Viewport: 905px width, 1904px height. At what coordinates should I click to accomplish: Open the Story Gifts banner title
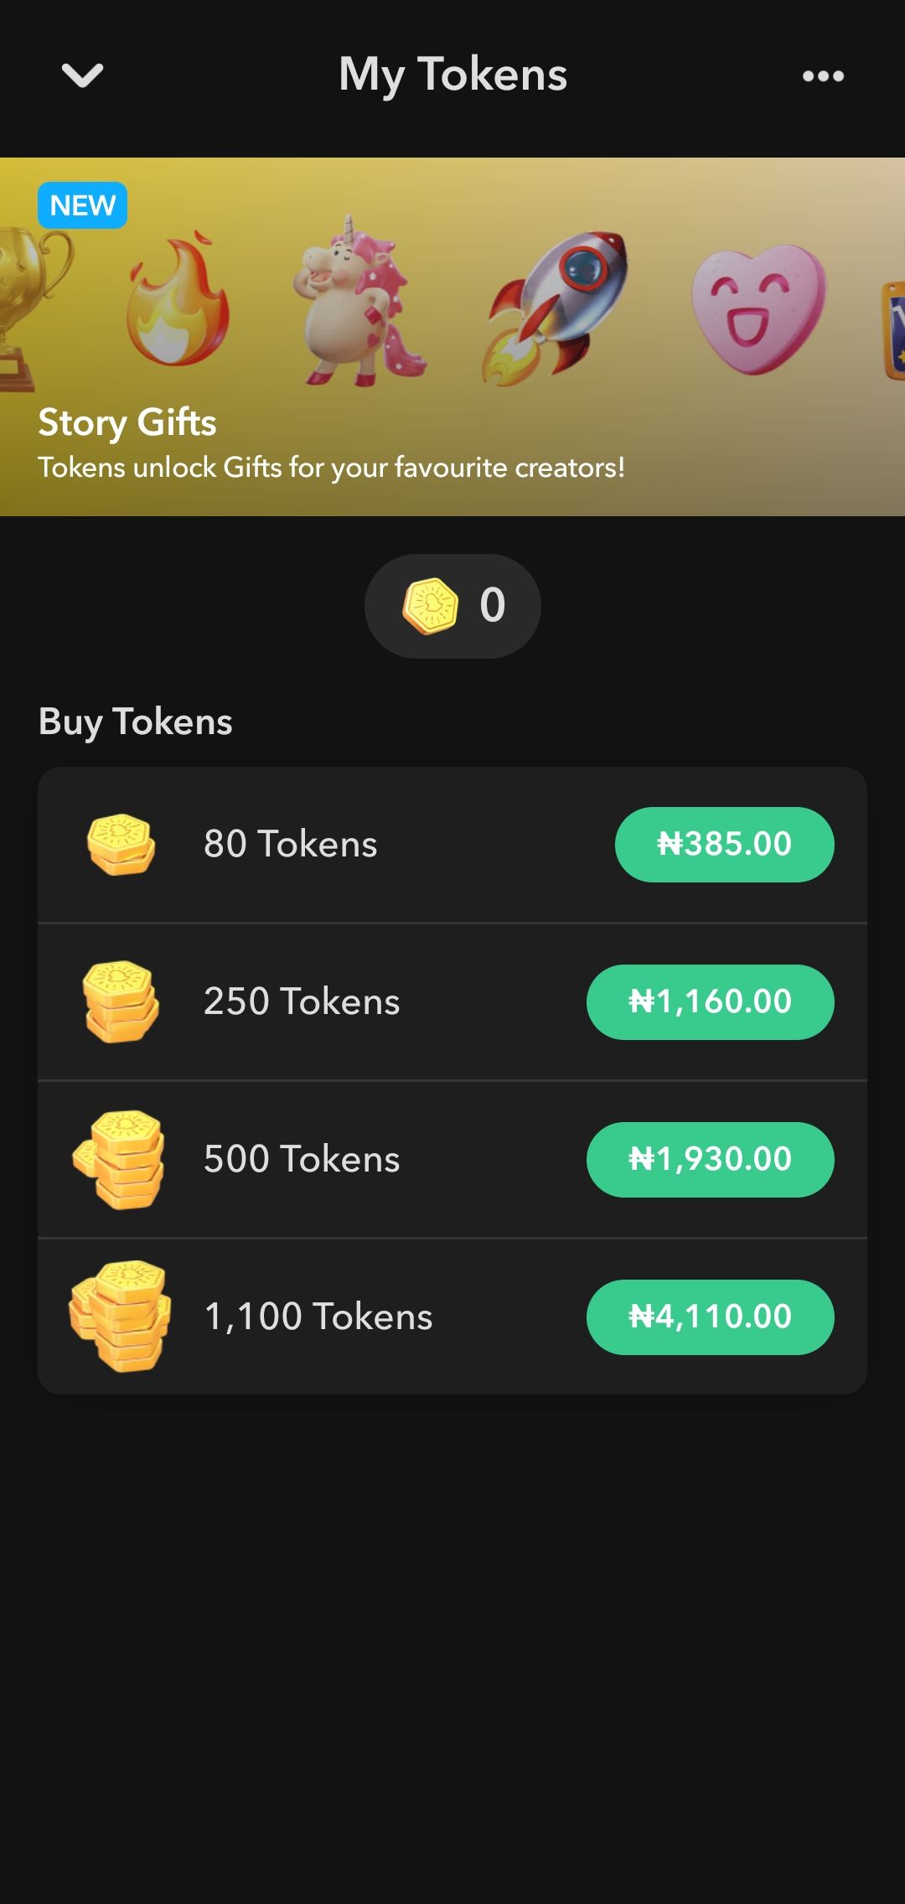coord(127,422)
